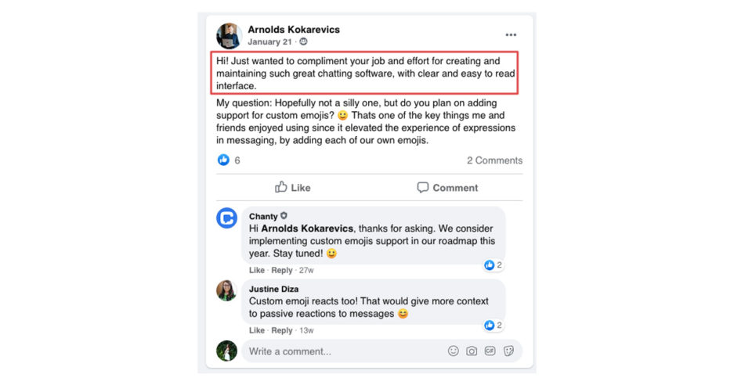Click the camera icon to attach photo
Viewport: 734px width, 385px height.
pos(472,351)
